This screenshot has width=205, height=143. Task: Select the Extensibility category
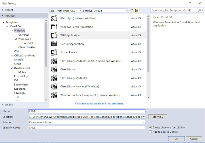[x=21, y=76]
